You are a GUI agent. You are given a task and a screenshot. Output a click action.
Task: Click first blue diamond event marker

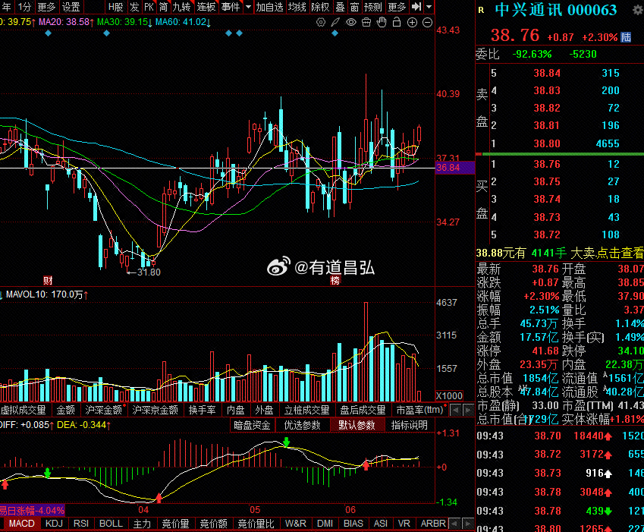(48, 33)
